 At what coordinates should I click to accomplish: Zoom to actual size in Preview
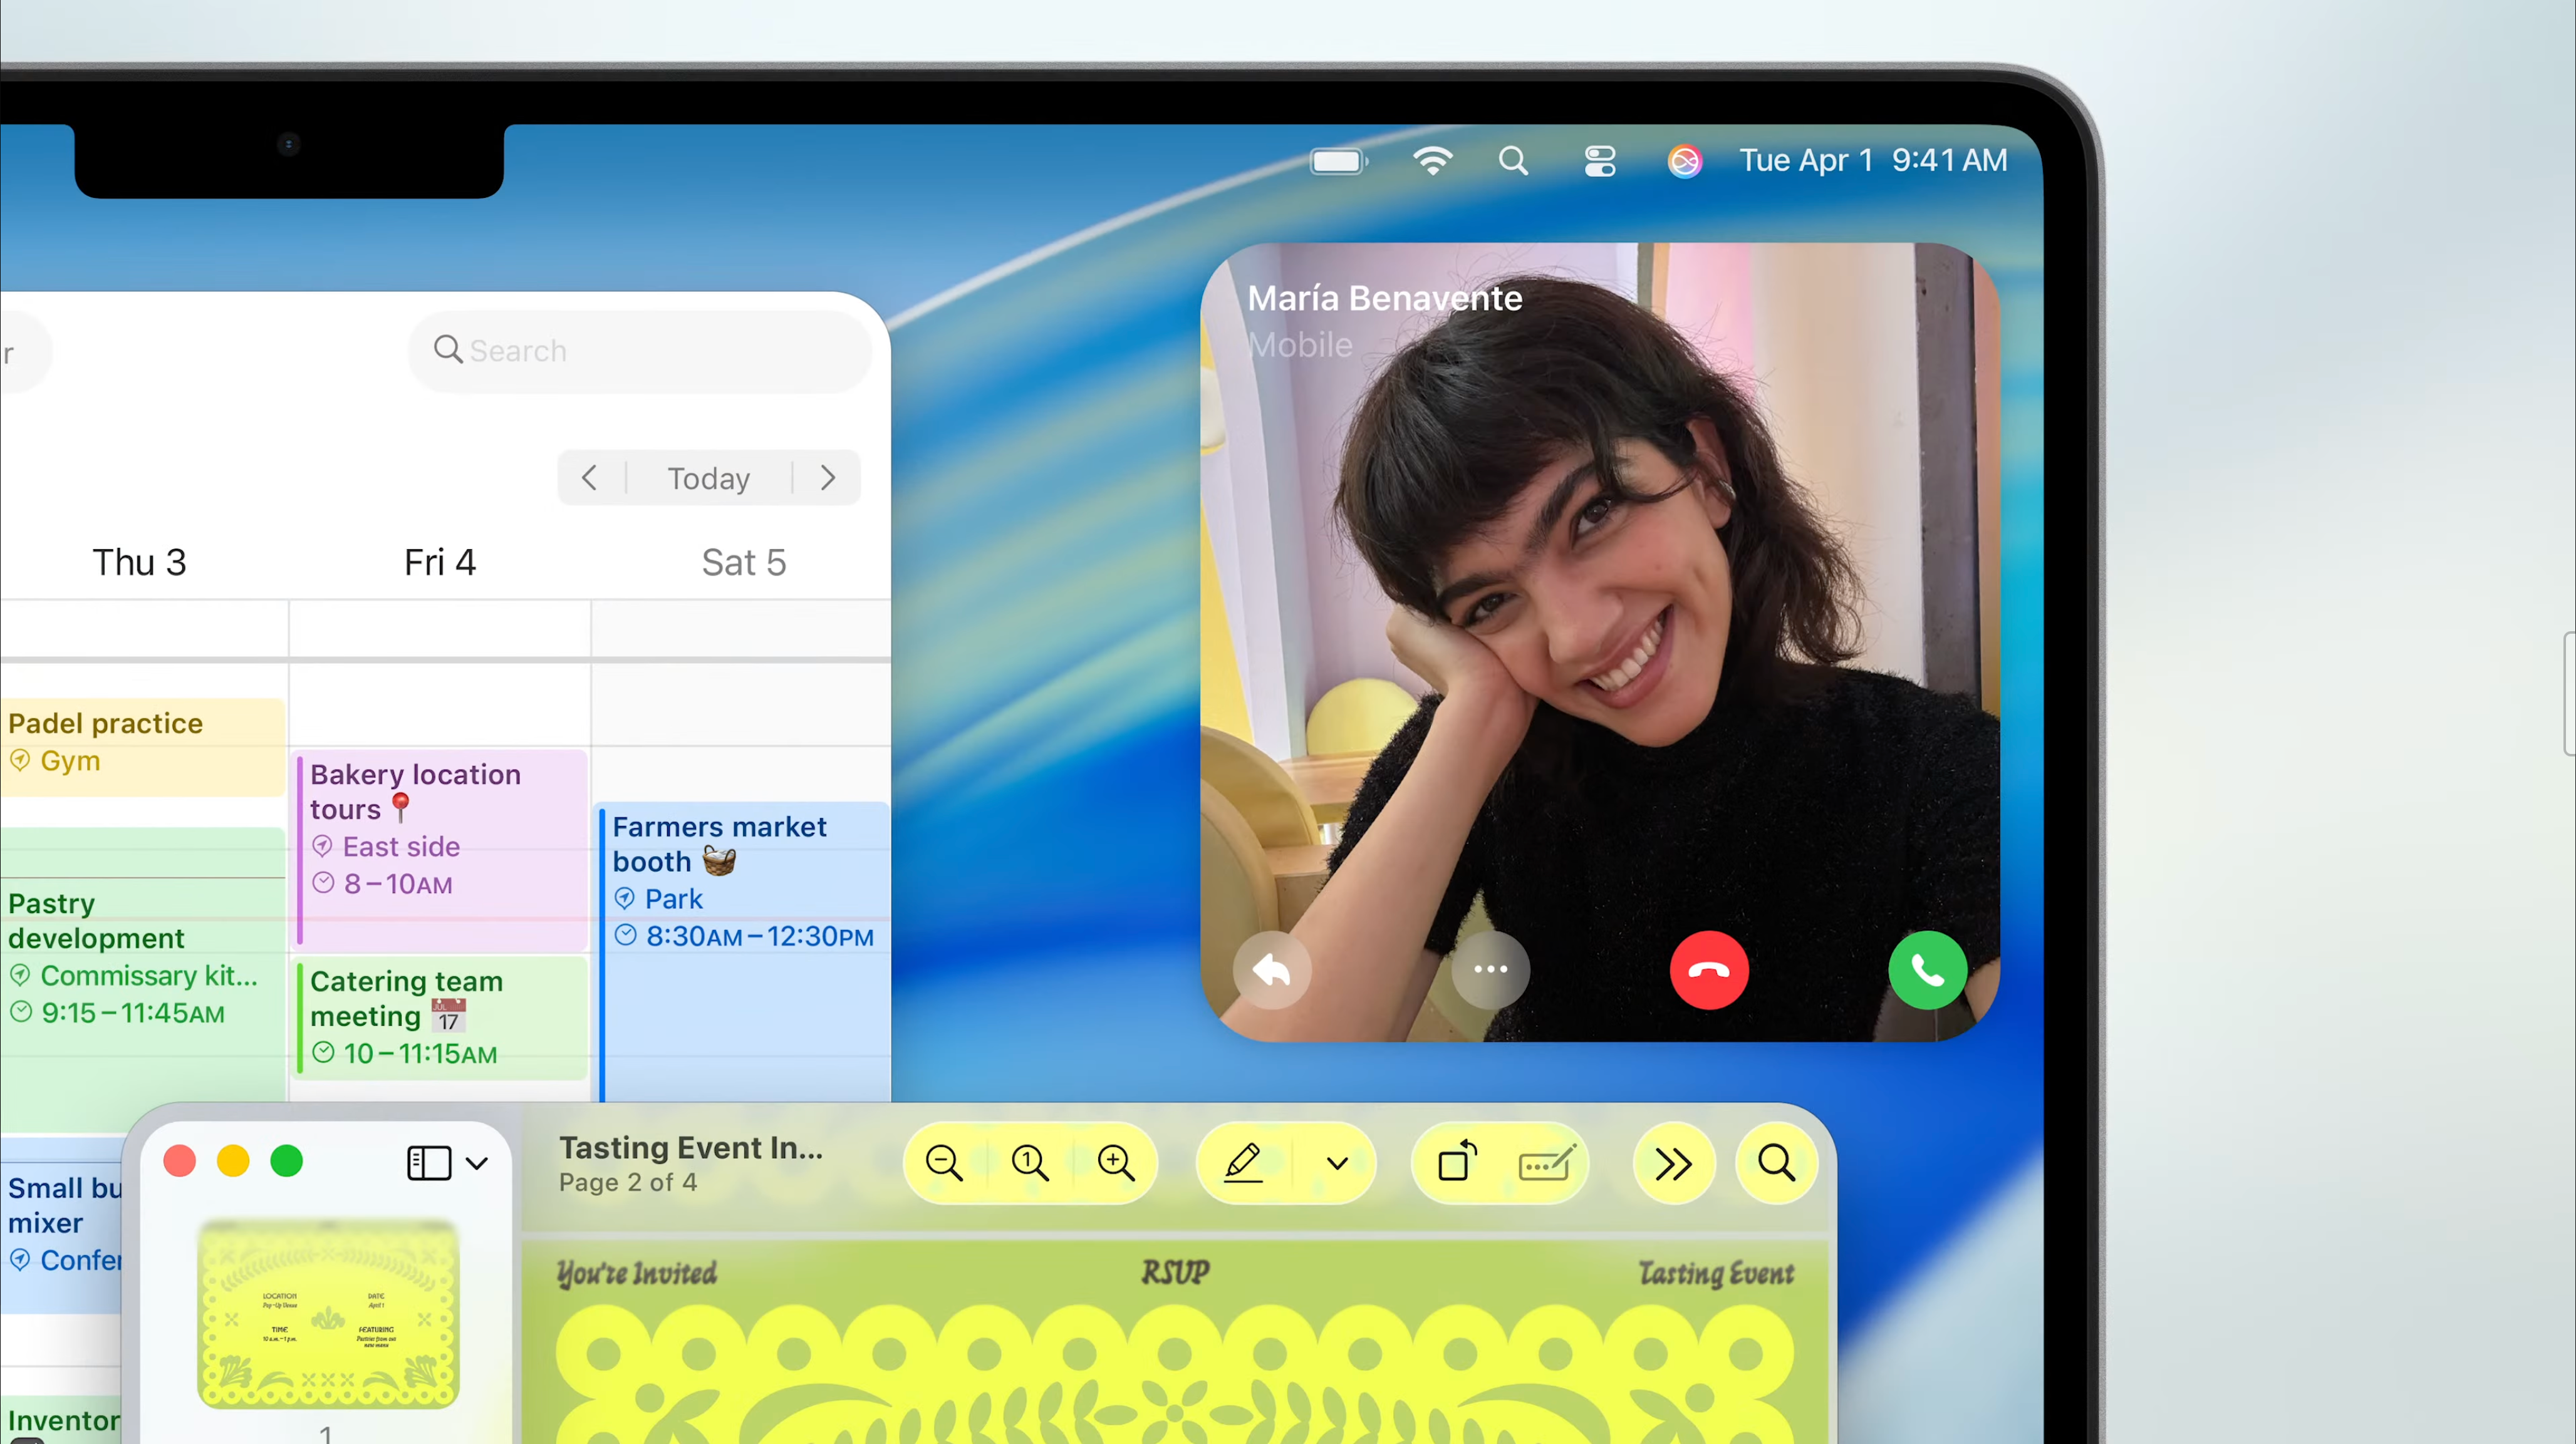[x=1029, y=1163]
